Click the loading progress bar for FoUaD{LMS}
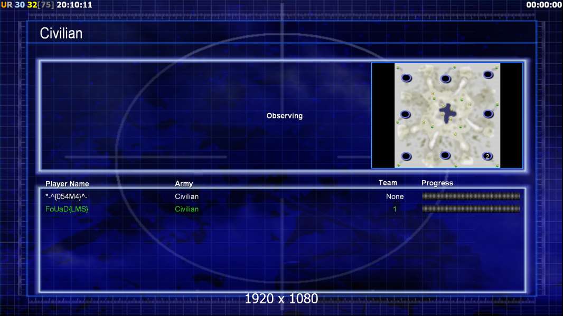This screenshot has height=316, width=563. coord(471,209)
